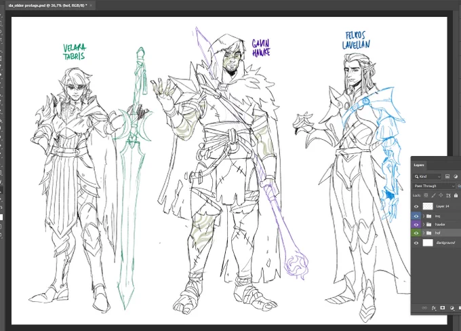Screen dimensions: 461x331
Task: Hide the inq group eye icon
Action: point(416,216)
